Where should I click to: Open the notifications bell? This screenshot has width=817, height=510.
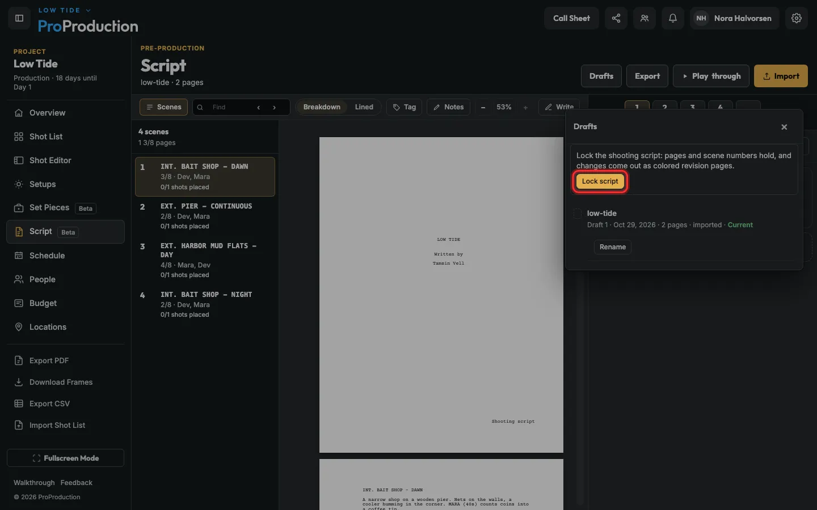(x=673, y=18)
